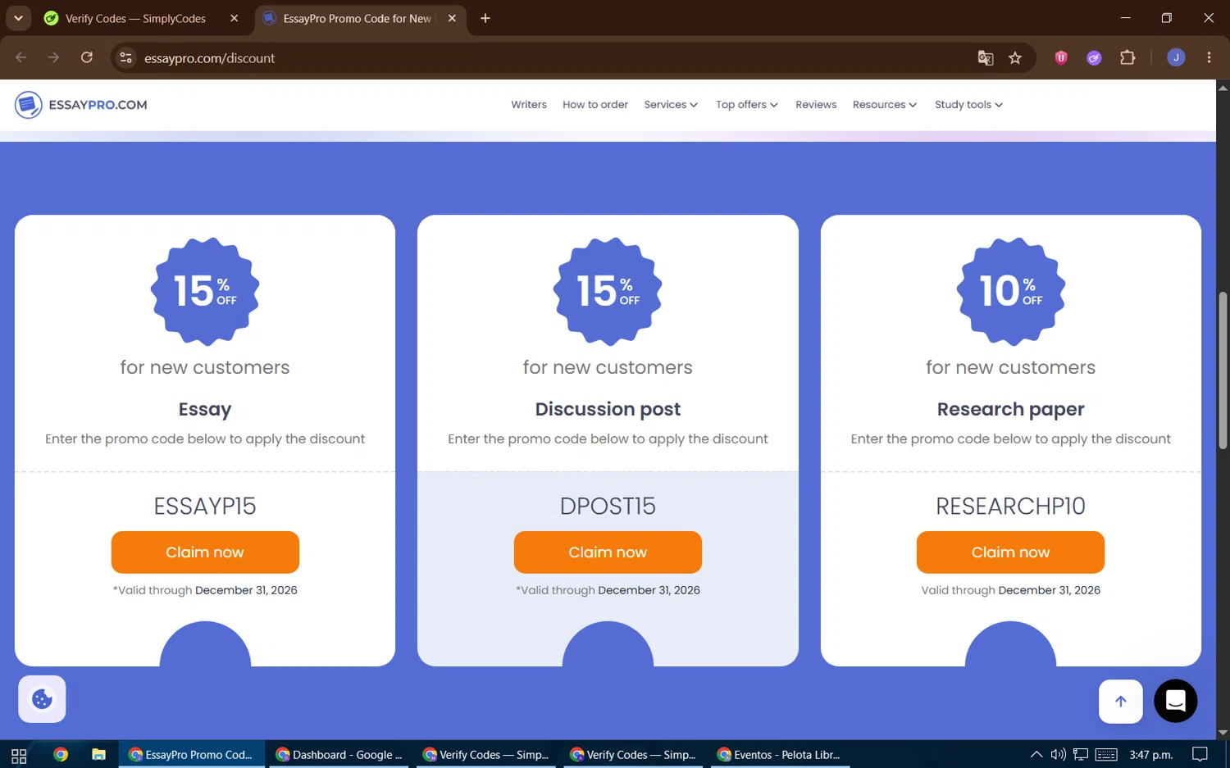Reload the page
1230x768 pixels.
(x=87, y=57)
